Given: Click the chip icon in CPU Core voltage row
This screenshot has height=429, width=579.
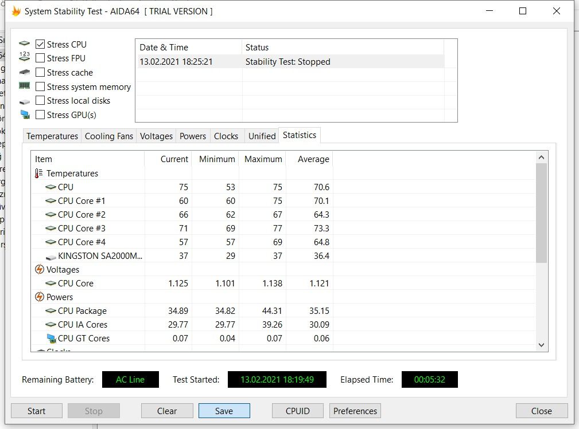Looking at the screenshot, I should 50,284.
